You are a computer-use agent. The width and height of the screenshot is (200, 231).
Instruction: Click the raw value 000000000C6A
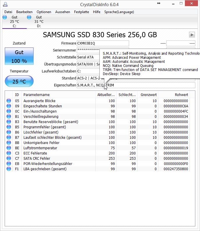176,106
